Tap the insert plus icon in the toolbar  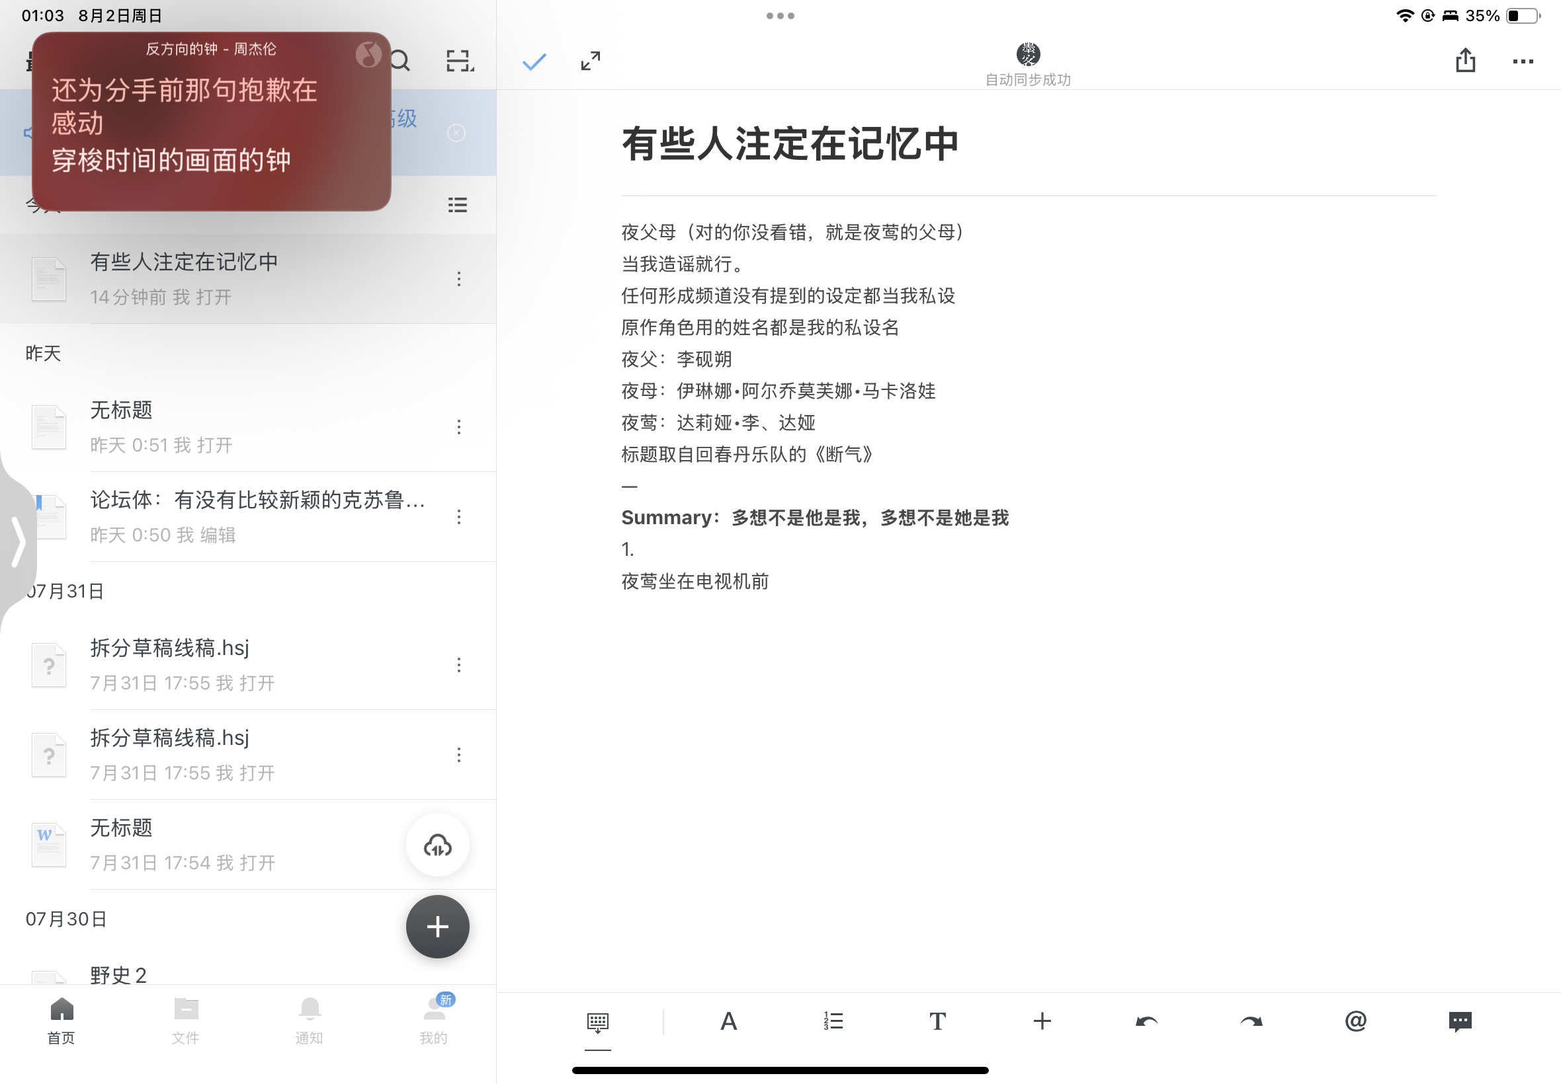[x=1042, y=1021]
